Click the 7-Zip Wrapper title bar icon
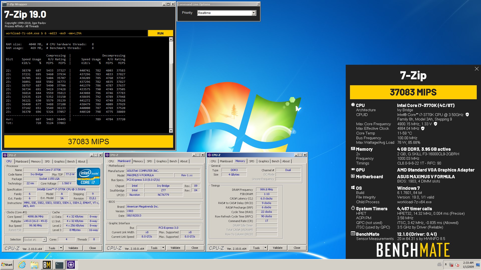Viewport: 481px width, 270px height. [4, 4]
